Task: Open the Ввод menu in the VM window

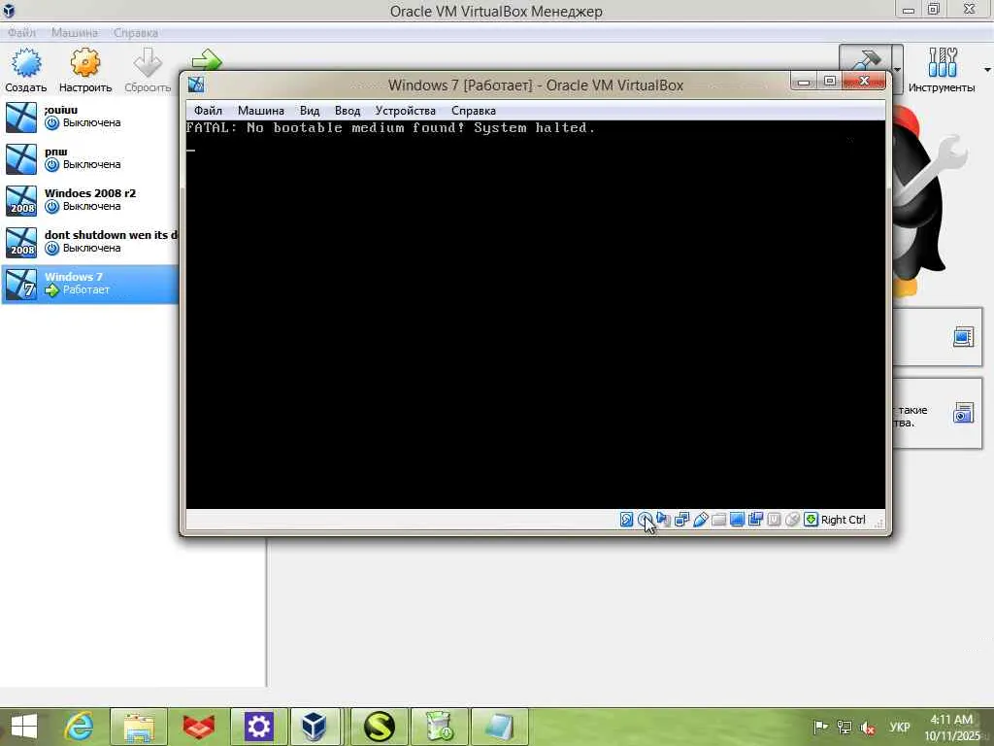Action: (348, 111)
